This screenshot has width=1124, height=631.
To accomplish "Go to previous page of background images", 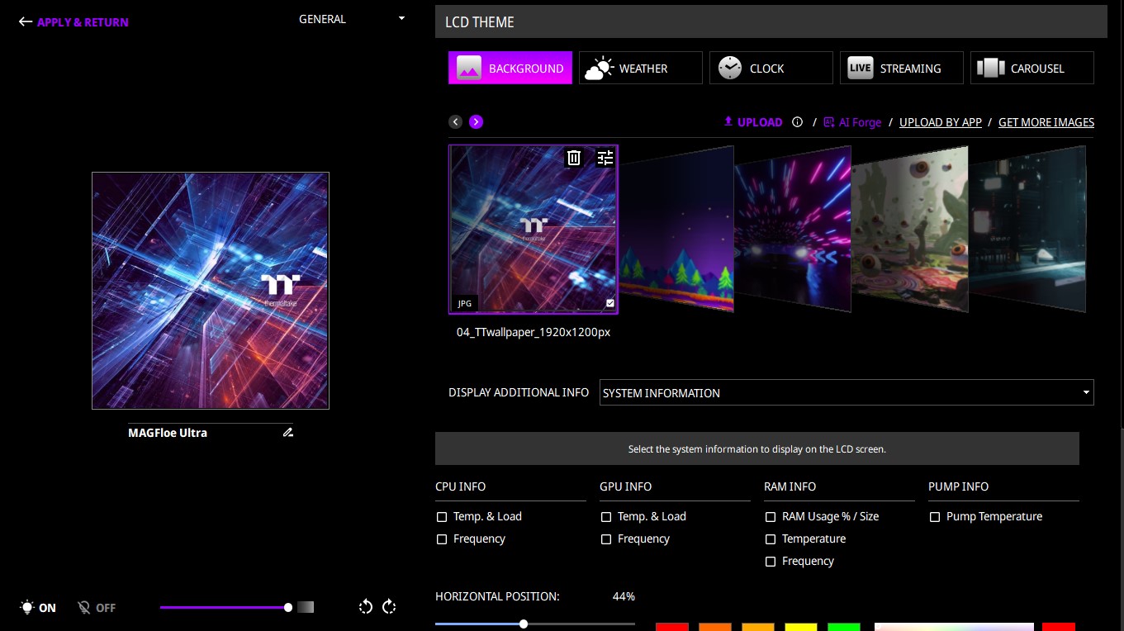I will (455, 122).
